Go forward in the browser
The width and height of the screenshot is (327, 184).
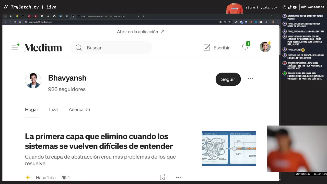tap(10, 22)
